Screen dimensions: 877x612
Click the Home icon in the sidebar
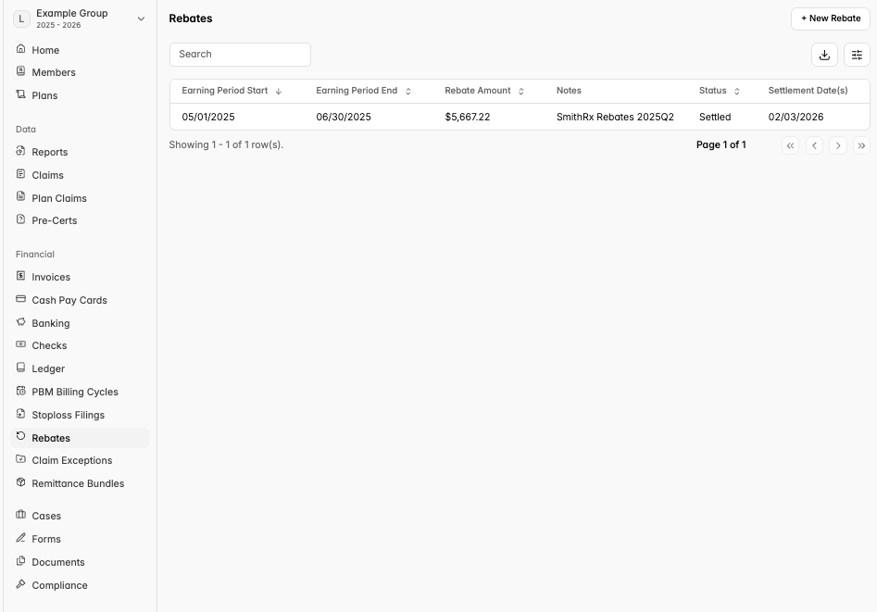click(20, 49)
